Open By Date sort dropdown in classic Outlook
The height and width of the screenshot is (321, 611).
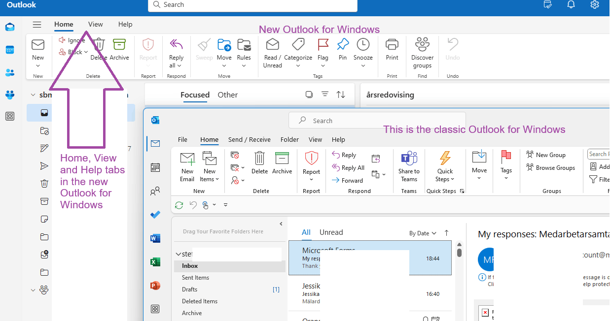[x=423, y=233]
